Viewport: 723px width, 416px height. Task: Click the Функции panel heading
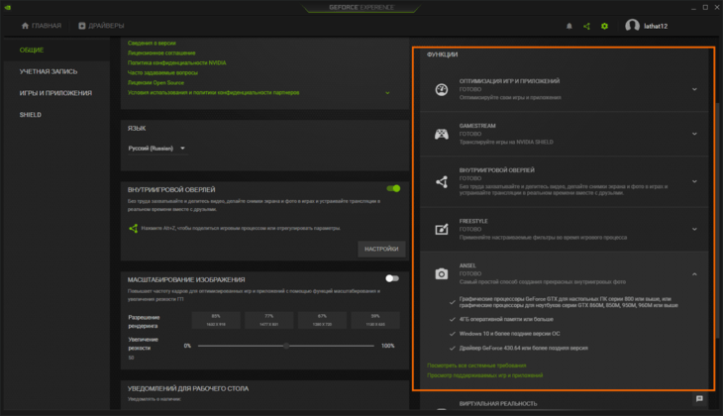pos(442,54)
